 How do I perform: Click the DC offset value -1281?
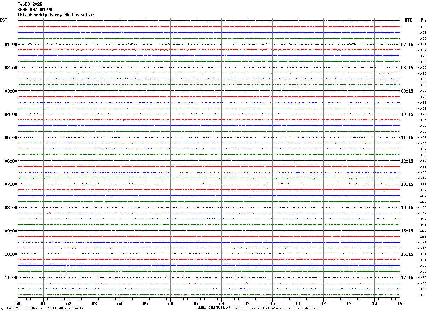click(422, 225)
